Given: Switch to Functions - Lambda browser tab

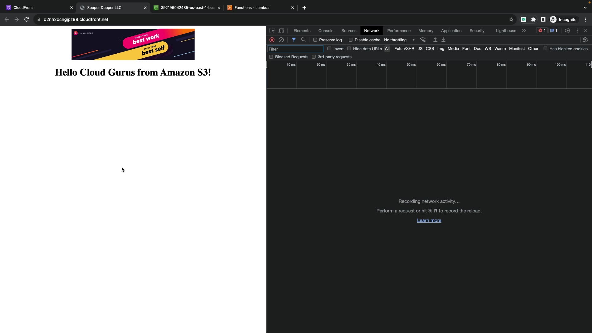Looking at the screenshot, I should tap(252, 7).
